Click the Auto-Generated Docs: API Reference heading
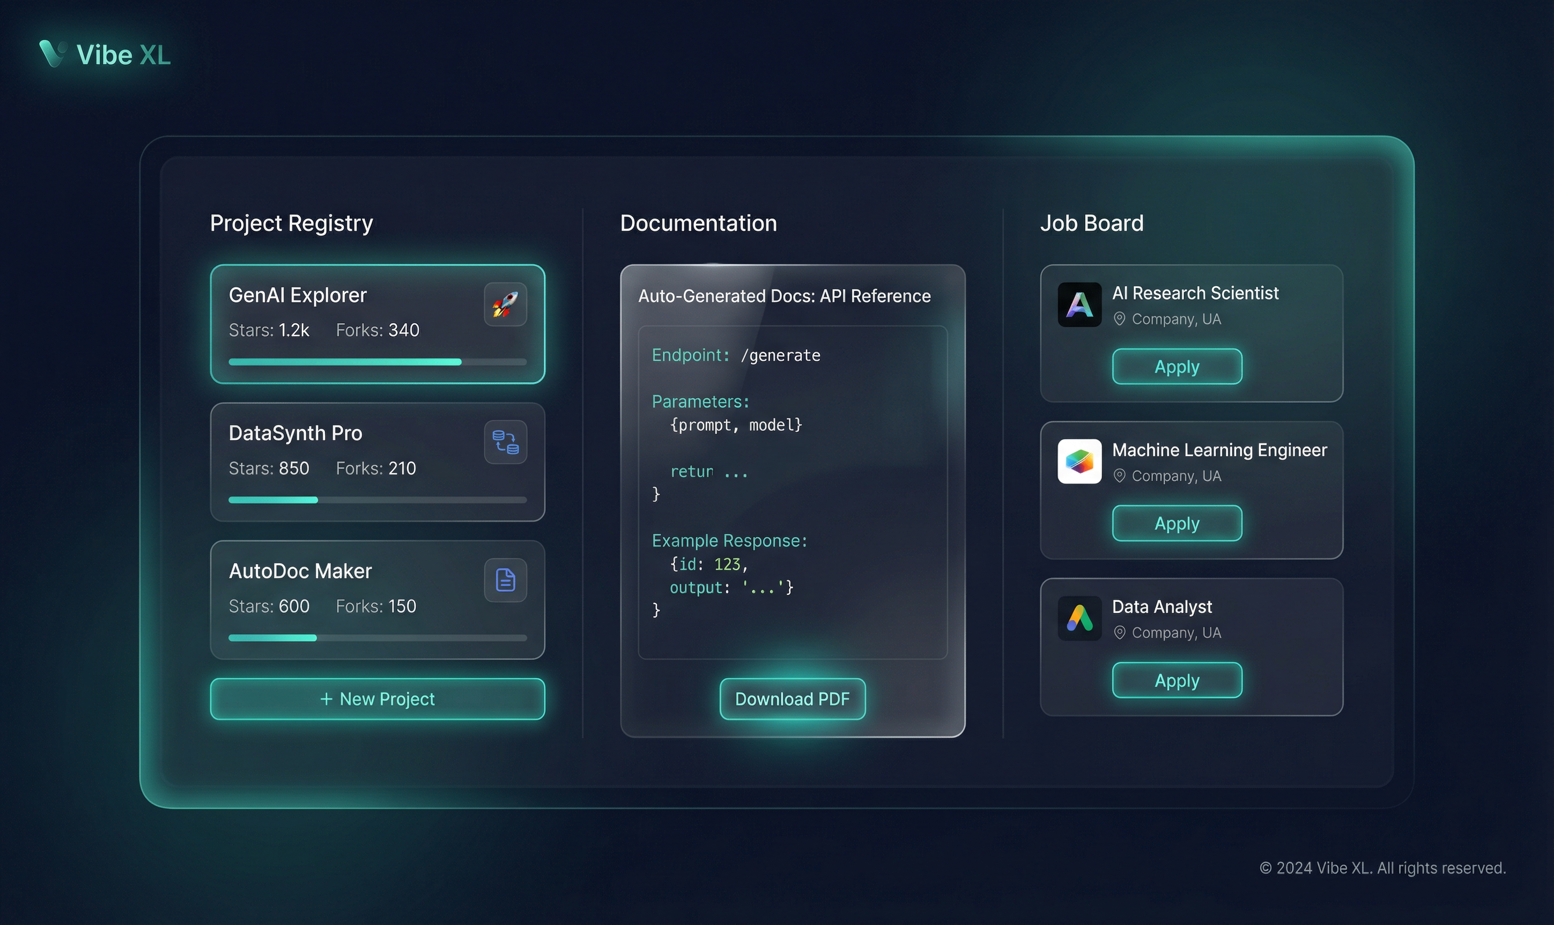 pos(783,296)
